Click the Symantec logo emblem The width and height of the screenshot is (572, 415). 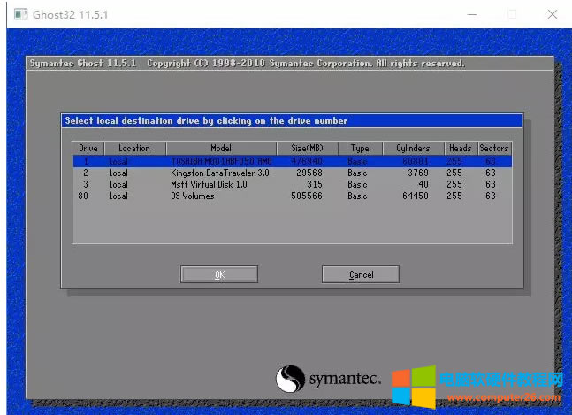pos(291,379)
